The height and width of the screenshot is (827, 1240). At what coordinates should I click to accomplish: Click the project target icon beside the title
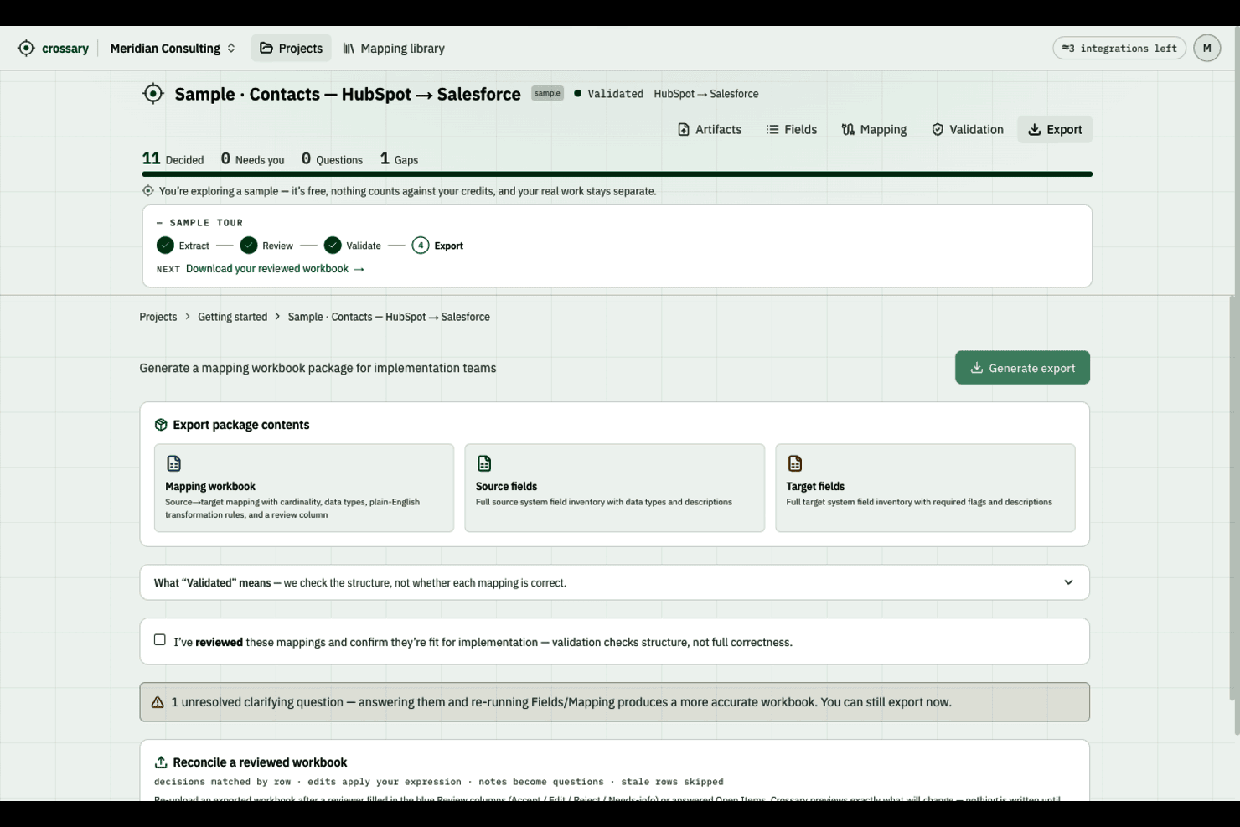[x=153, y=94]
